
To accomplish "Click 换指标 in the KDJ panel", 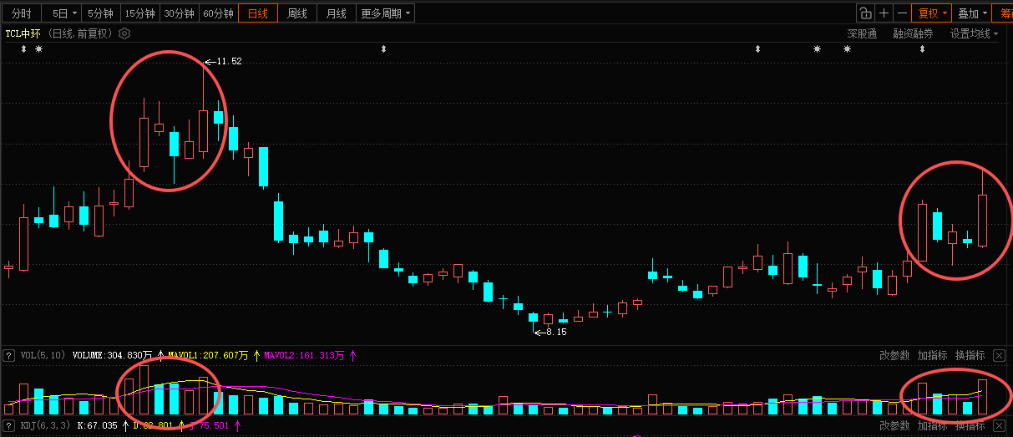I will click(970, 425).
